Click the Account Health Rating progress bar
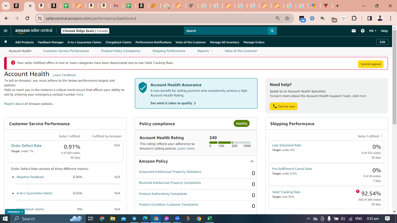This screenshot has height=223, width=397. (x=230, y=143)
